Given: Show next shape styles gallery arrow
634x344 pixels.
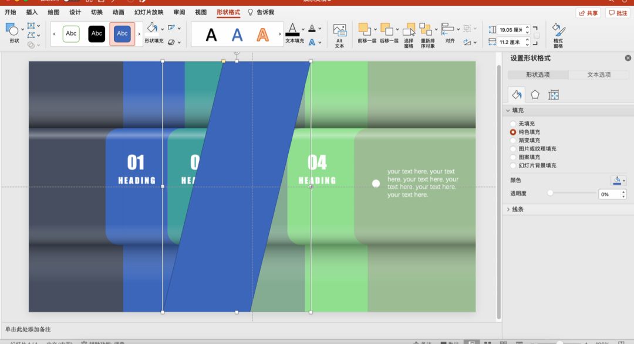Looking at the screenshot, I should (x=139, y=34).
